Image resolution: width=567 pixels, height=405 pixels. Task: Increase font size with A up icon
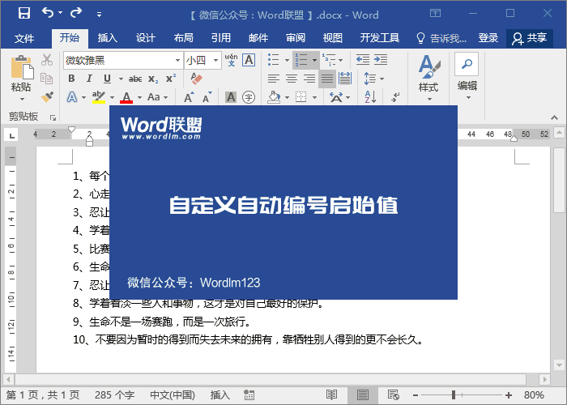(189, 97)
